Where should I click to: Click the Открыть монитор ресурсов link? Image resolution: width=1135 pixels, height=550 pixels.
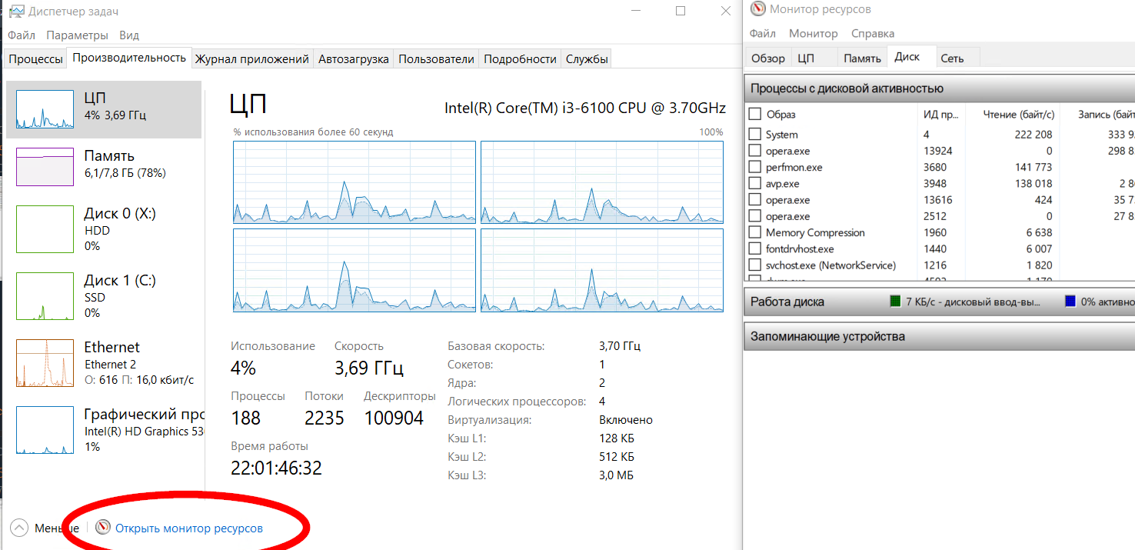point(188,528)
